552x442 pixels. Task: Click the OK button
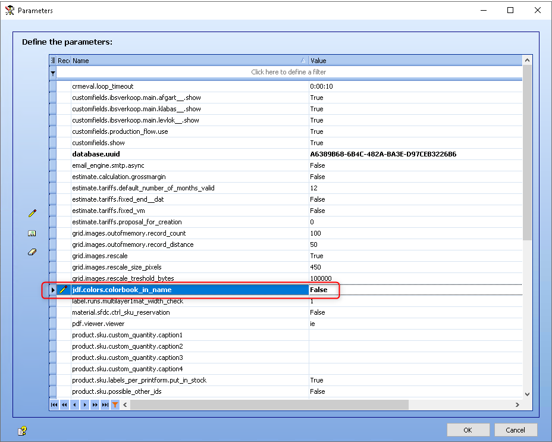(468, 430)
